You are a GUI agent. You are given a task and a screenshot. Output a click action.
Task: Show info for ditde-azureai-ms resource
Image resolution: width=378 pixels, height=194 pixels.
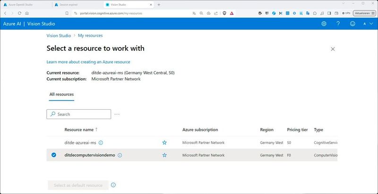[x=101, y=143]
